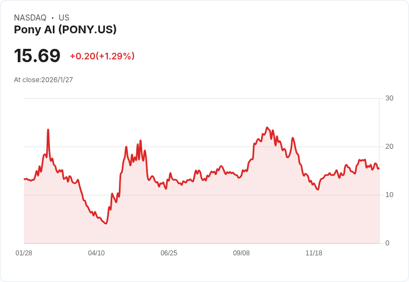Viewport: 409px width, 282px height.
Task: Click the 15.69 current price
Action: (x=37, y=56)
